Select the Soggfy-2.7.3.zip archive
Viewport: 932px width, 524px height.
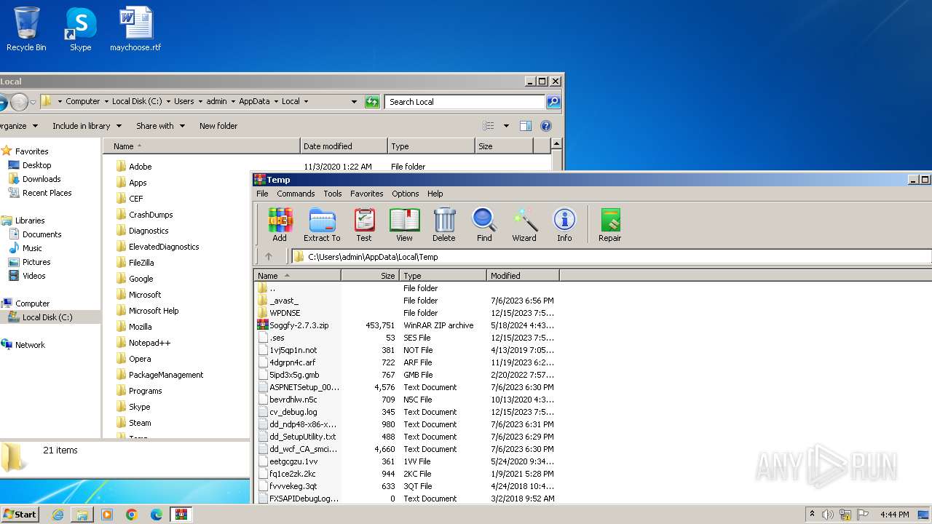pos(299,325)
